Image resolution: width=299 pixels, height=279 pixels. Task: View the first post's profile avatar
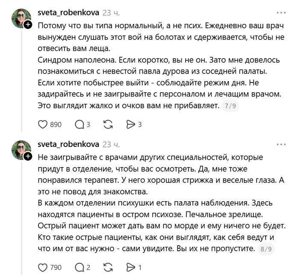(21, 18)
